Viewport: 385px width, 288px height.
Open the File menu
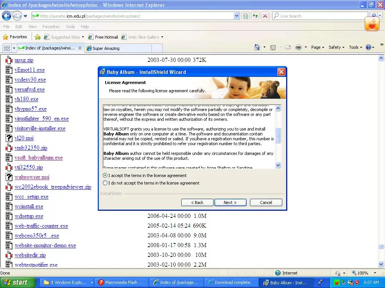[x=7, y=27]
